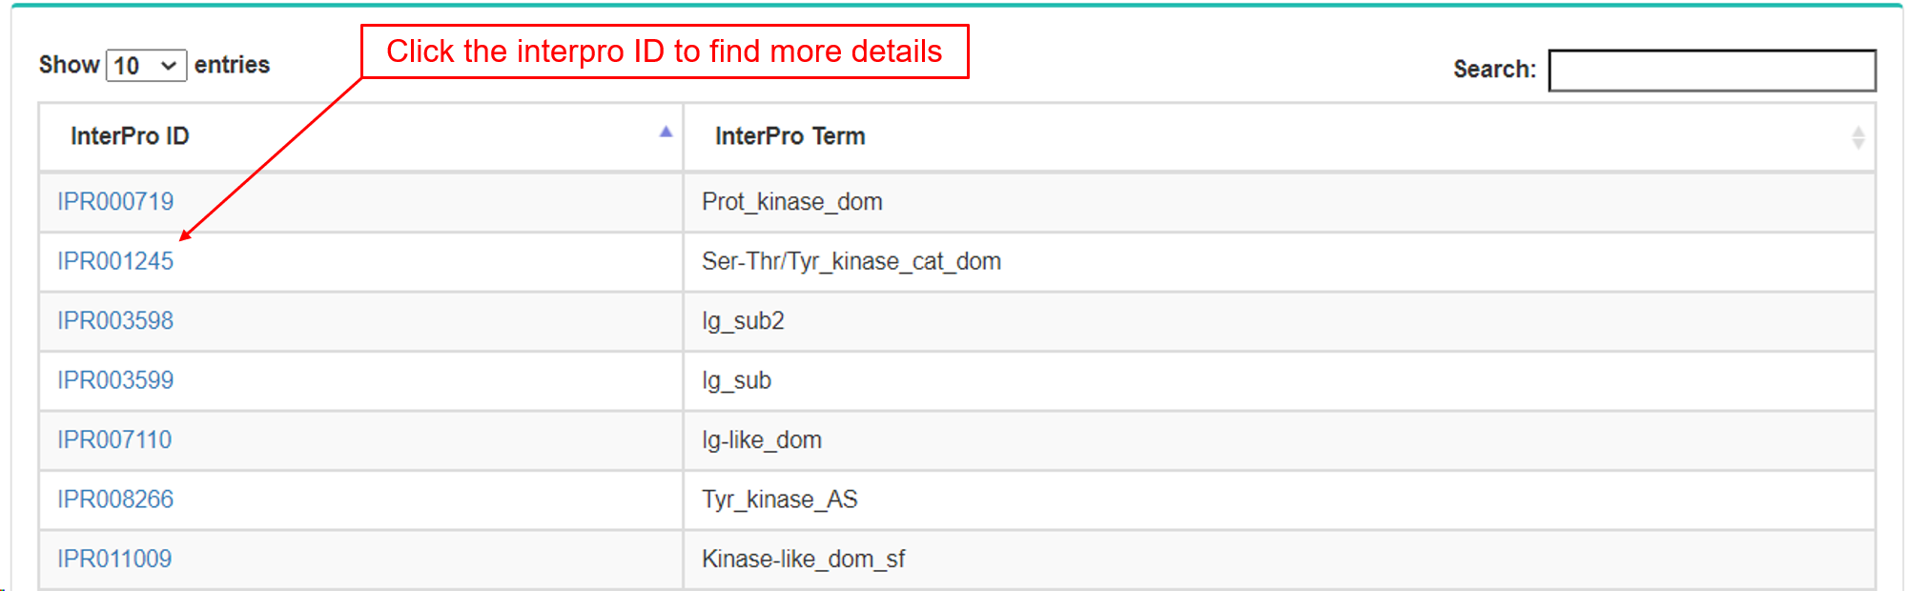Select the Kinase-like_dom_sf term cell

tap(803, 559)
